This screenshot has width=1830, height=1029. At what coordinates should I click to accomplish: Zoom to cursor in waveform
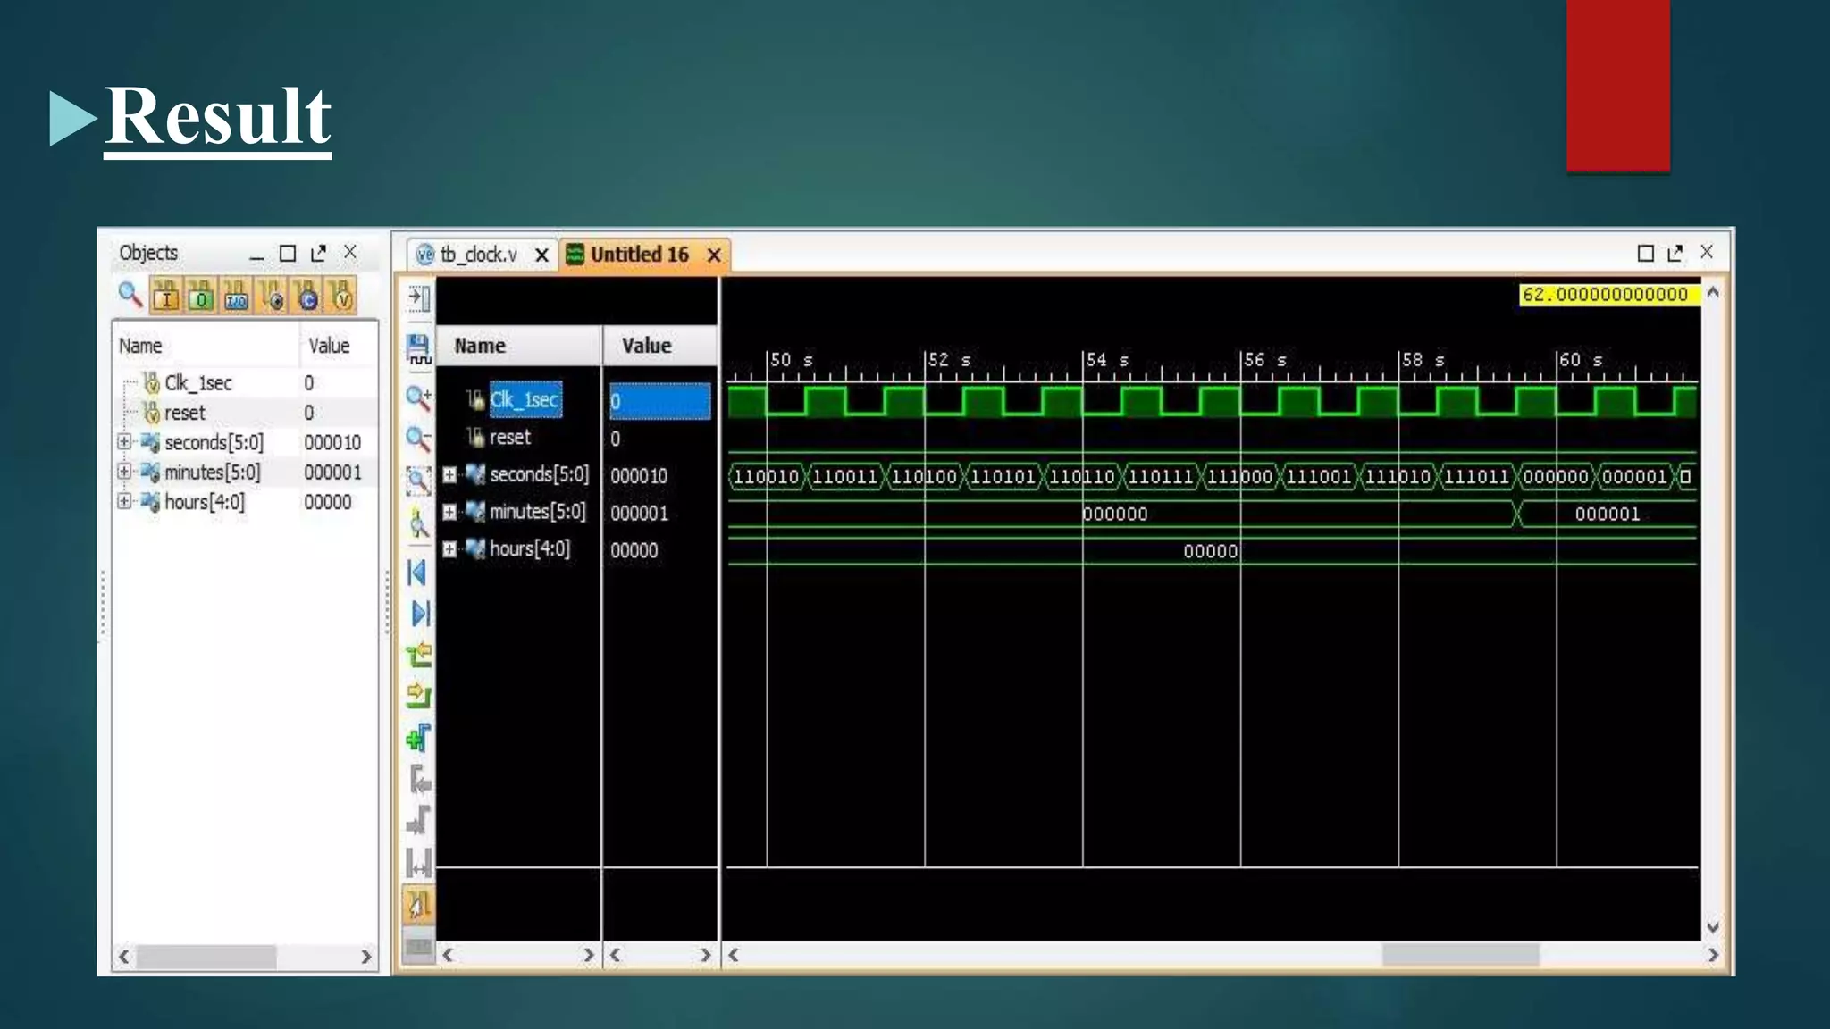pyautogui.click(x=418, y=523)
